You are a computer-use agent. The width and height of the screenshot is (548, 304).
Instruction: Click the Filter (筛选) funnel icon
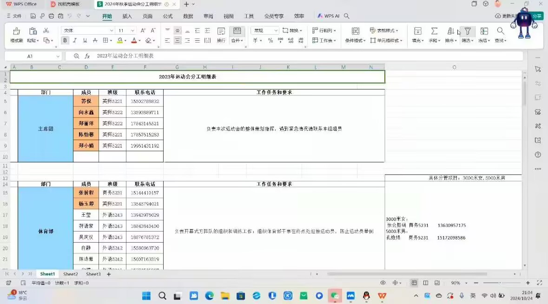coord(468,31)
